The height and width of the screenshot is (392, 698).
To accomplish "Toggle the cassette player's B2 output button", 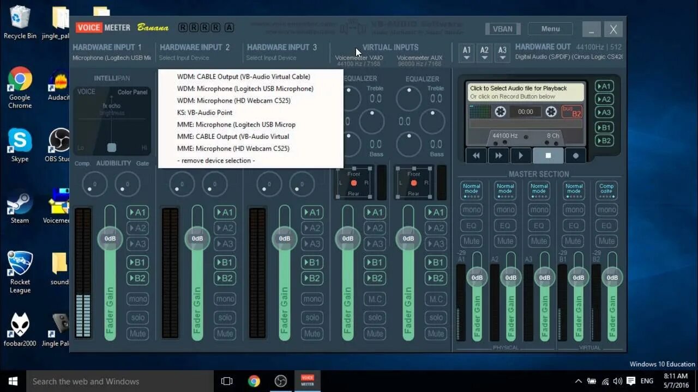I will 604,140.
